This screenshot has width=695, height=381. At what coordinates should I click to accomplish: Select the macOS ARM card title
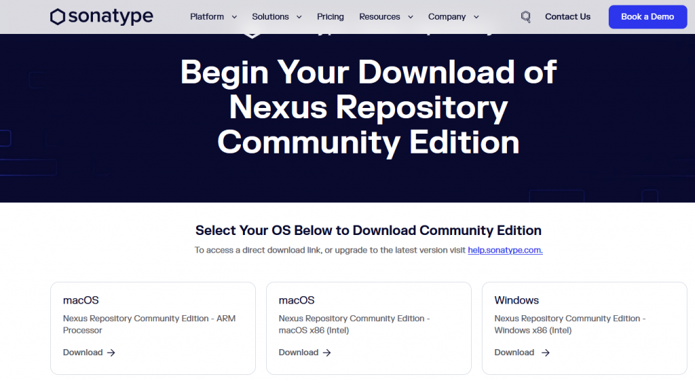[x=81, y=300]
